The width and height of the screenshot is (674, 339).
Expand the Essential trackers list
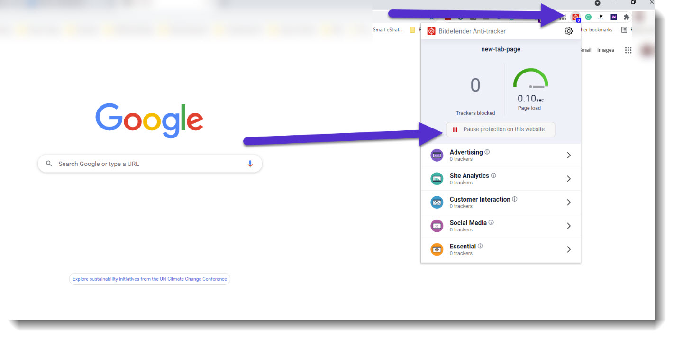click(x=569, y=249)
